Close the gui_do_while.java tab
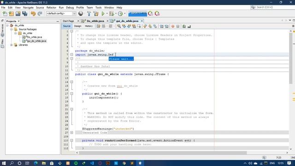This screenshot has height=166, width=295. 142,21
